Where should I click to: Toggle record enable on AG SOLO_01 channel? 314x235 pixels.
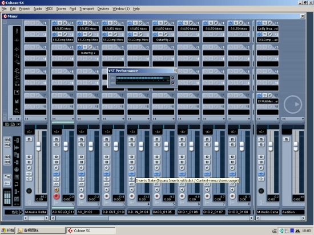coord(57,196)
